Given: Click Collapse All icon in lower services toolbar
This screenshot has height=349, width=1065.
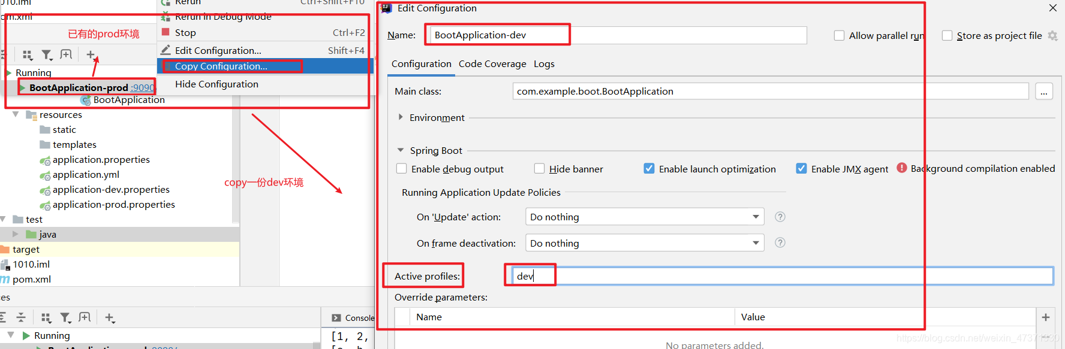Looking at the screenshot, I should [x=21, y=317].
